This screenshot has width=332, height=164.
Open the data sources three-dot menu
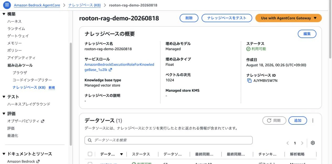pyautogui.click(x=313, y=120)
